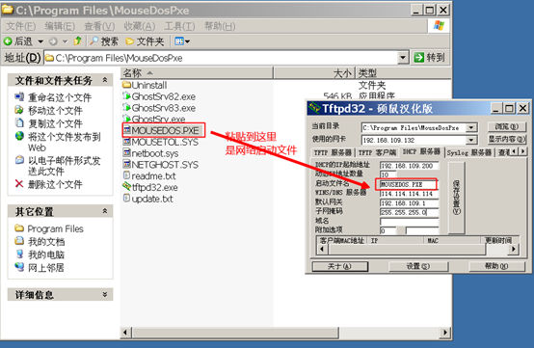Select GhostSrv83.exe file icon
This screenshot has height=348, width=534.
(x=126, y=108)
